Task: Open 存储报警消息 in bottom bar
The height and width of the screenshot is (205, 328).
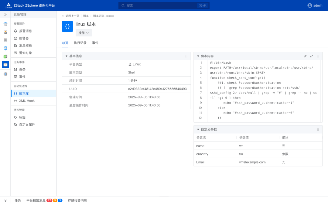Action: [x=77, y=200]
